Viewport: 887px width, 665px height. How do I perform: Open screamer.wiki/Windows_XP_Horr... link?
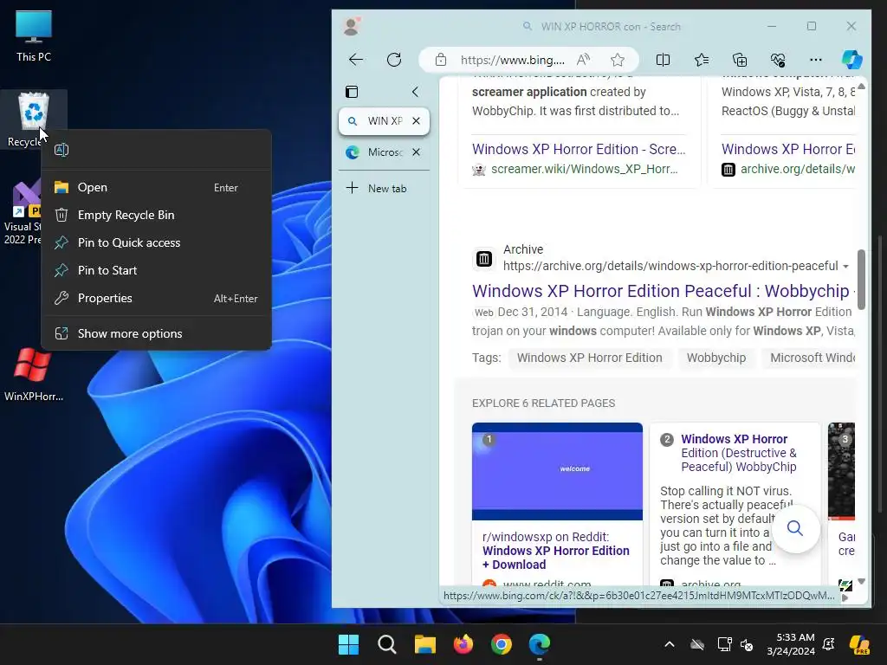click(x=585, y=169)
